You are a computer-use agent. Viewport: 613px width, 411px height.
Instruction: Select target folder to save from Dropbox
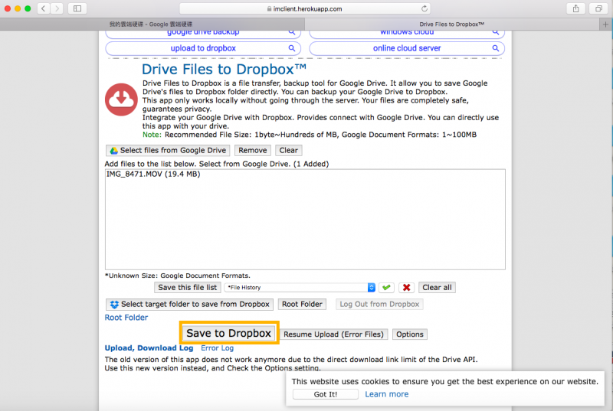pos(189,305)
